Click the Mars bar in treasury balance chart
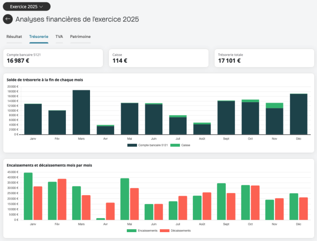The width and height of the screenshot is (317, 241). [81, 112]
